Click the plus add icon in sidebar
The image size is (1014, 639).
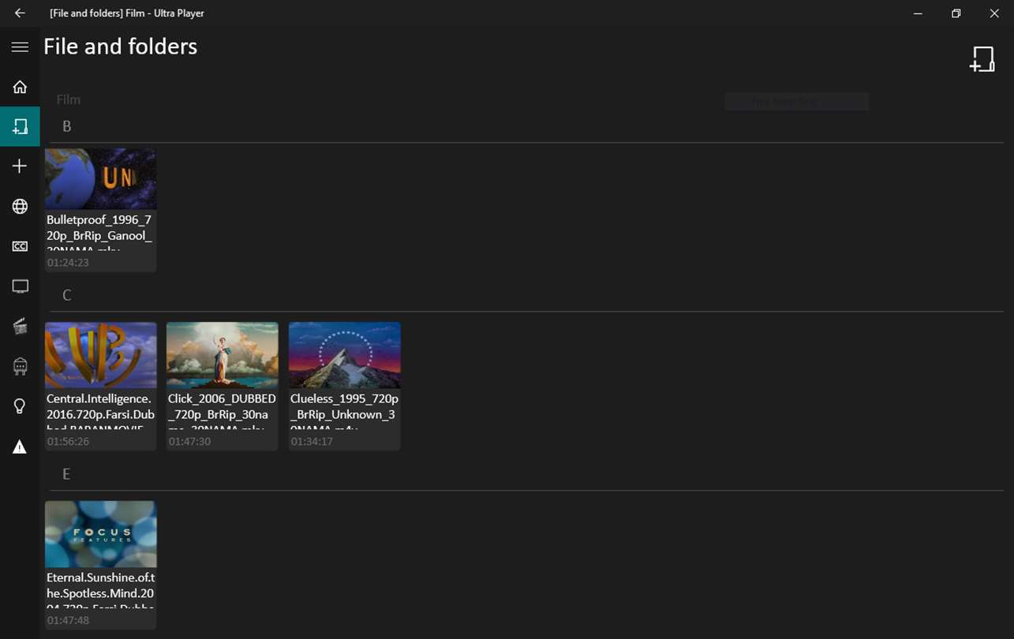[x=20, y=166]
